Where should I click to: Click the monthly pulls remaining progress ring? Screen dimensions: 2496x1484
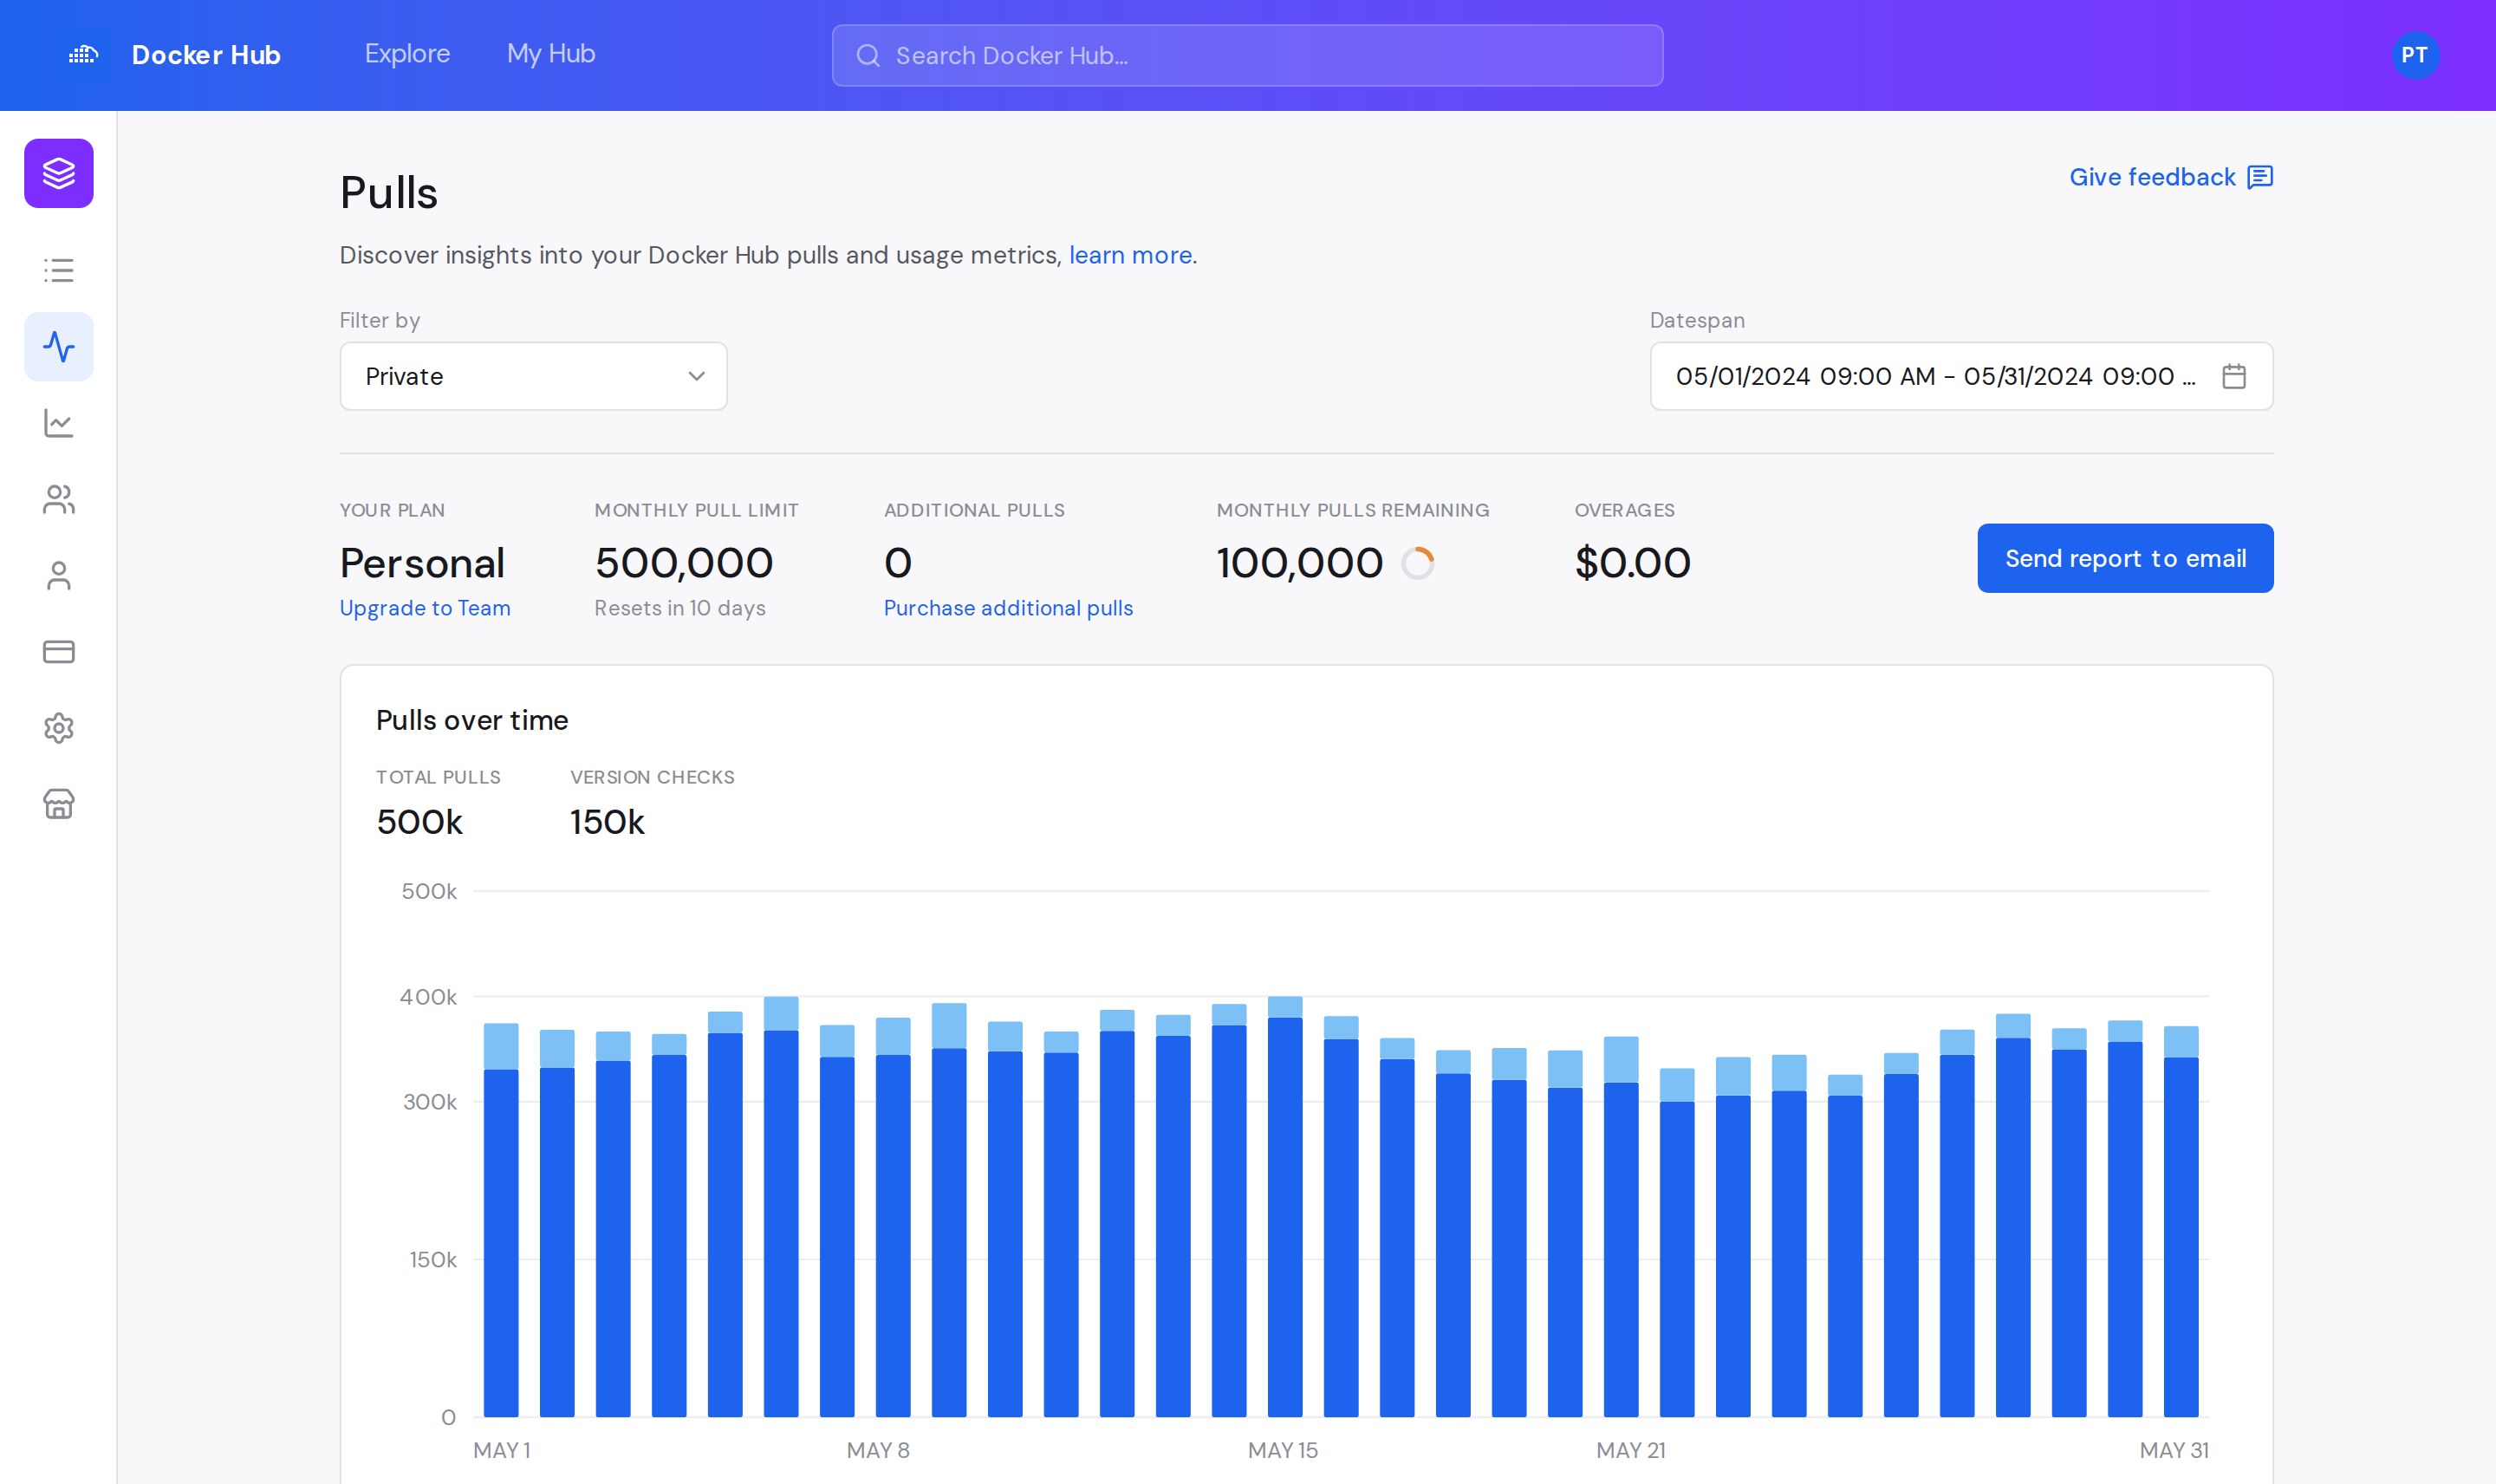(x=1417, y=563)
